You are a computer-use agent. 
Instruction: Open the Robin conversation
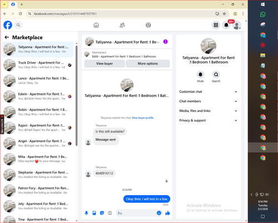tap(37, 112)
